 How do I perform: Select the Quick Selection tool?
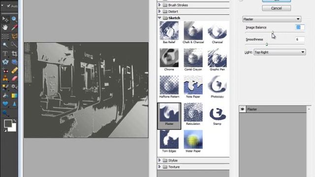pyautogui.click(x=14, y=45)
